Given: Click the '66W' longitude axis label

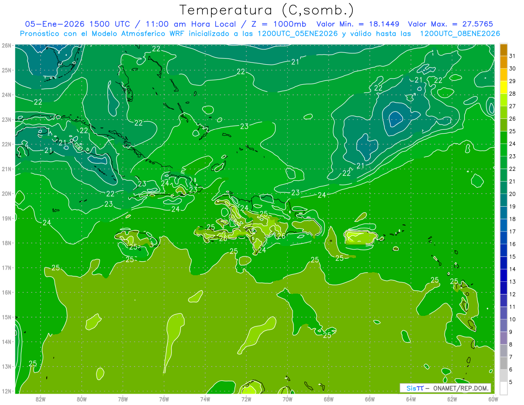Looking at the screenshot, I should [x=370, y=399].
